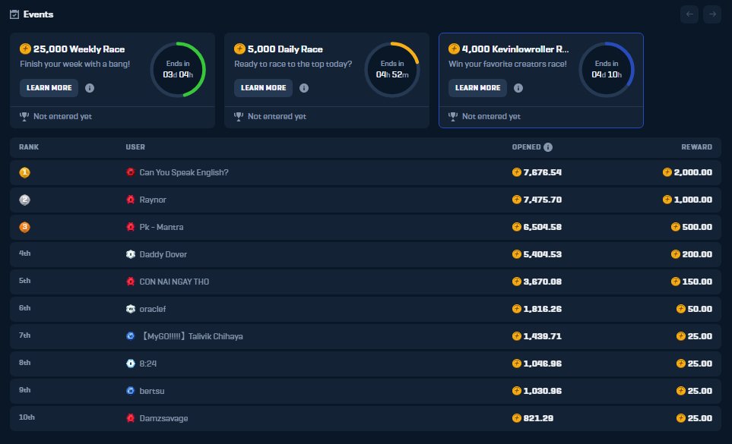Click the USER column header
Screen dimensions: 732x444
point(135,147)
